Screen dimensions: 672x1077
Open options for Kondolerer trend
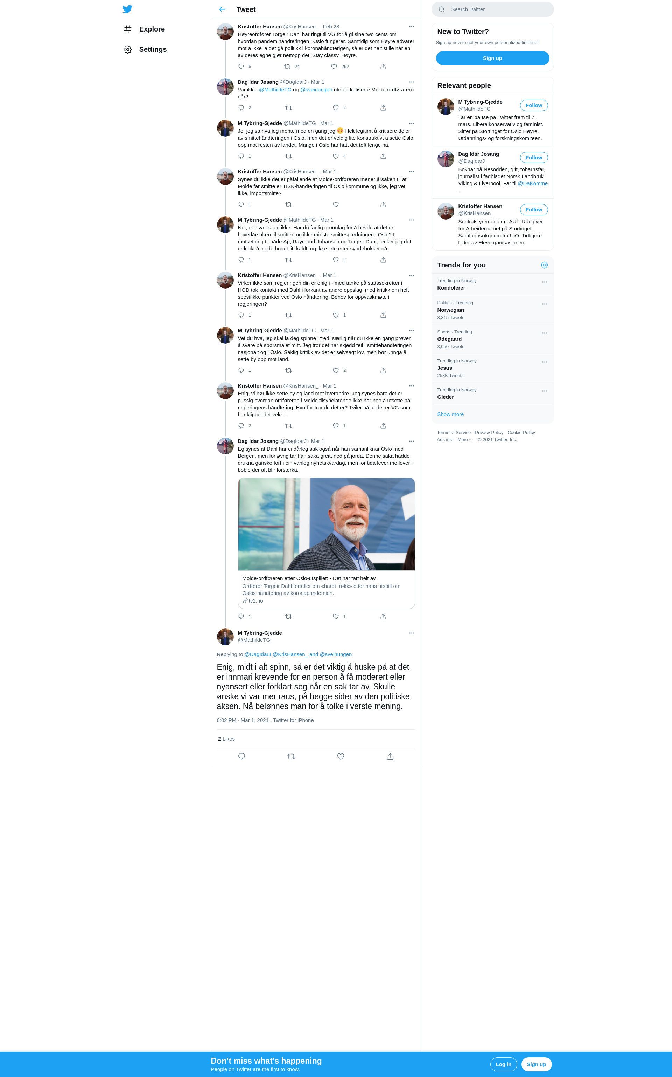point(545,282)
